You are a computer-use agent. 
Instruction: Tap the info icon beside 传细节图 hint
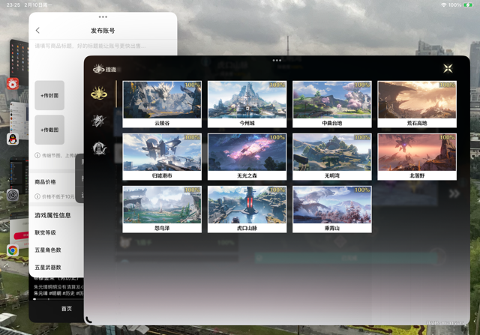[37, 155]
